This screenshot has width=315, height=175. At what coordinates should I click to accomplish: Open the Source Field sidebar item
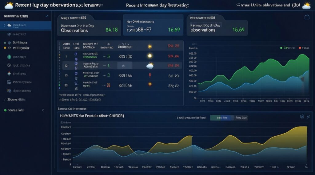[x=15, y=110]
